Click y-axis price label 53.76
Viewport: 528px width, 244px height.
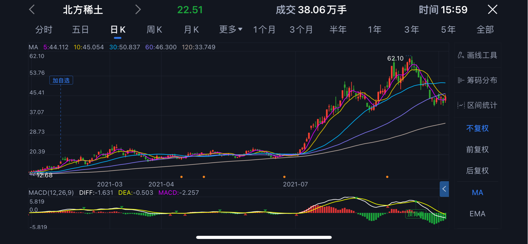tap(37, 73)
